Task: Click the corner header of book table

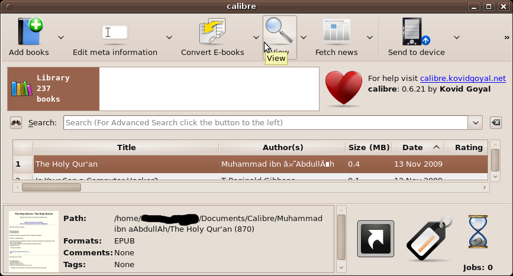Action: click(x=23, y=148)
